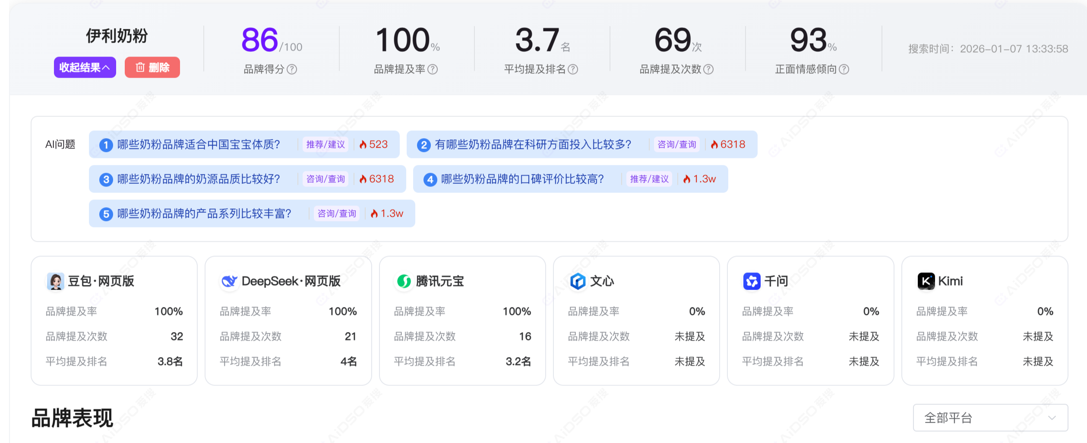1087x443 pixels.
Task: Open the 全部平台 platform dropdown
Action: [990, 418]
